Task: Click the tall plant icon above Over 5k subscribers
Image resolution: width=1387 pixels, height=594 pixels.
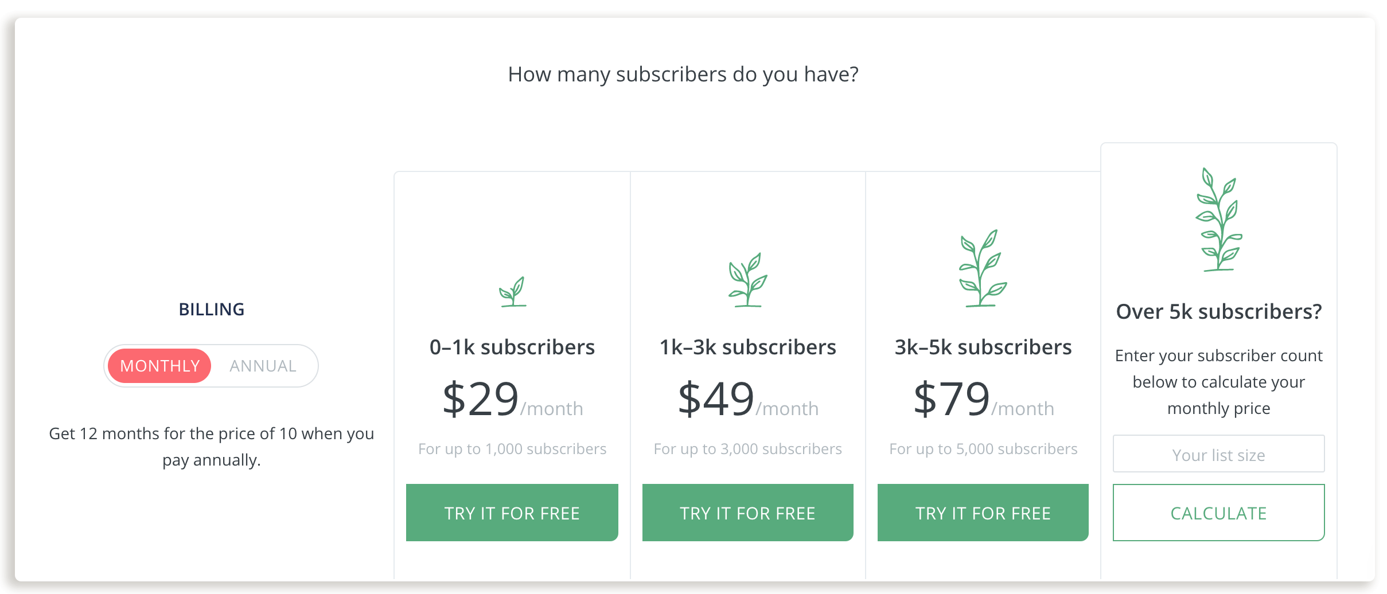Action: (1219, 220)
